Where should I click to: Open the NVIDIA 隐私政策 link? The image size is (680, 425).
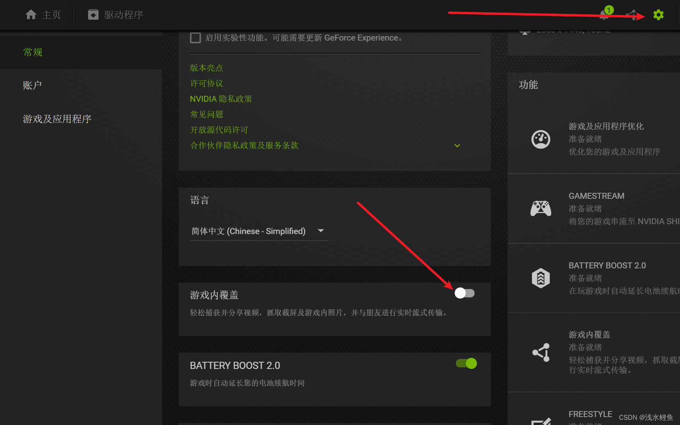click(221, 99)
